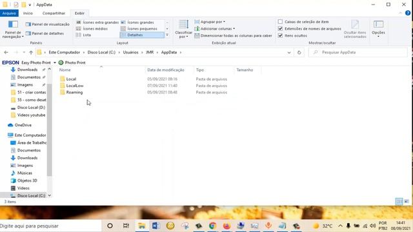This screenshot has height=232, width=413.
Task: Toggle the Painel de detalhes pane
Action: tap(45, 34)
